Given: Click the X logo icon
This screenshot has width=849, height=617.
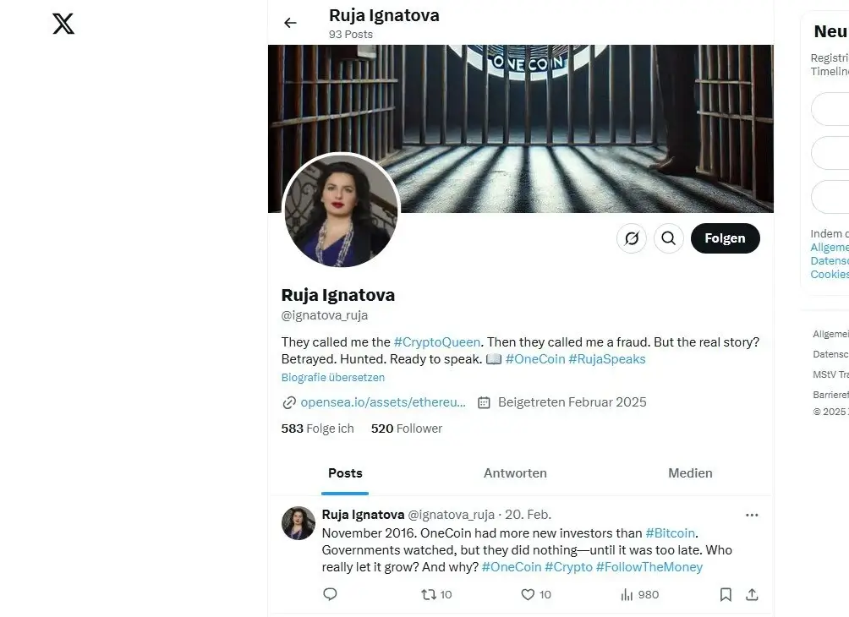Looking at the screenshot, I should [63, 24].
